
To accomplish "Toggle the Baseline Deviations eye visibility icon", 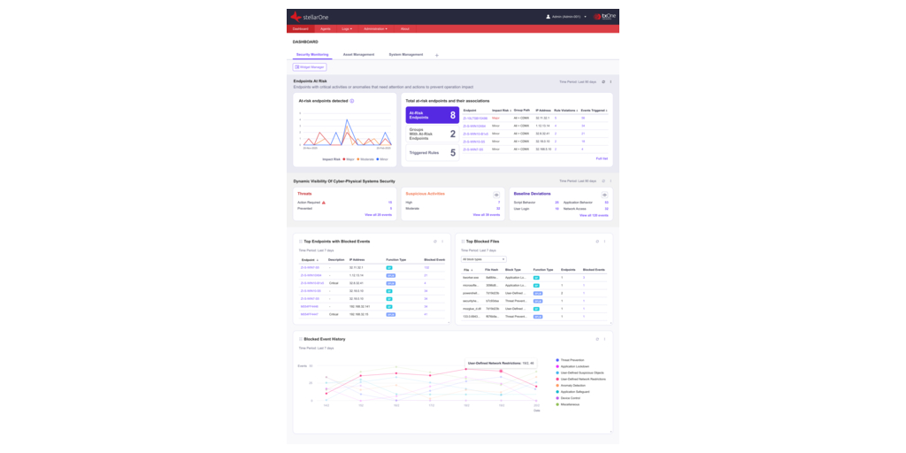I will point(604,194).
